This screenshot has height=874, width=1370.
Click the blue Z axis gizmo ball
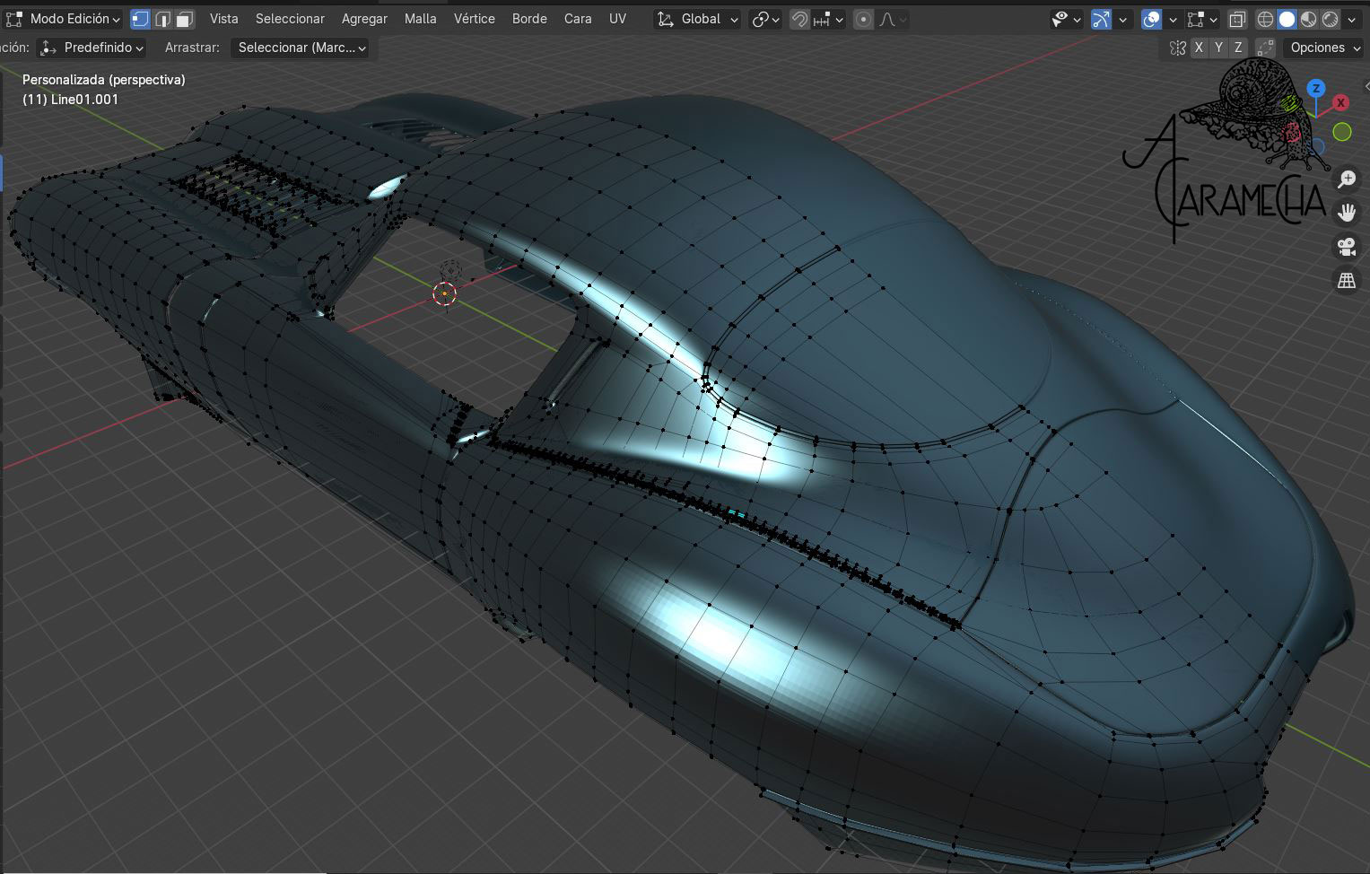tap(1316, 88)
